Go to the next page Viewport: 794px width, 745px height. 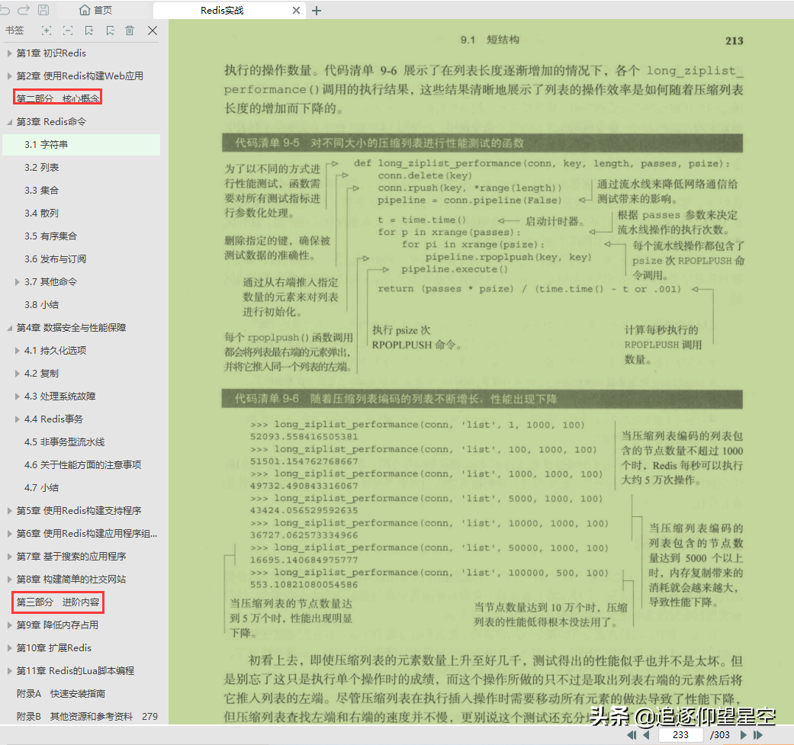(744, 735)
